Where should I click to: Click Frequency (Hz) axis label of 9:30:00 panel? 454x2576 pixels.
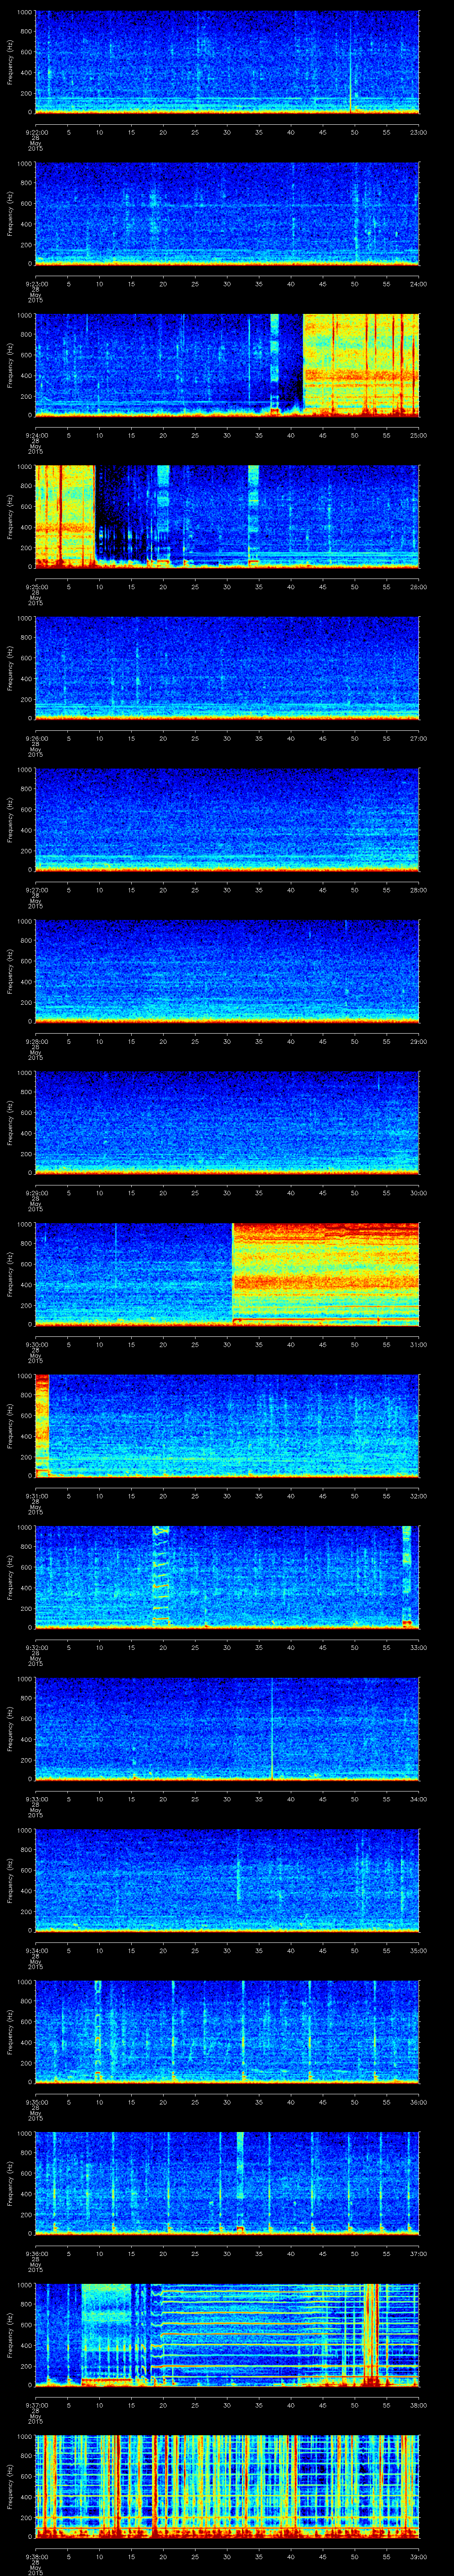[11, 1275]
